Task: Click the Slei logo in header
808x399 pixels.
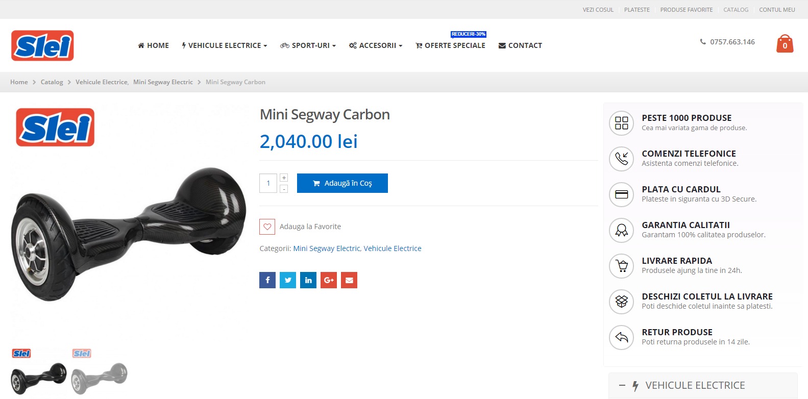Action: pyautogui.click(x=42, y=45)
